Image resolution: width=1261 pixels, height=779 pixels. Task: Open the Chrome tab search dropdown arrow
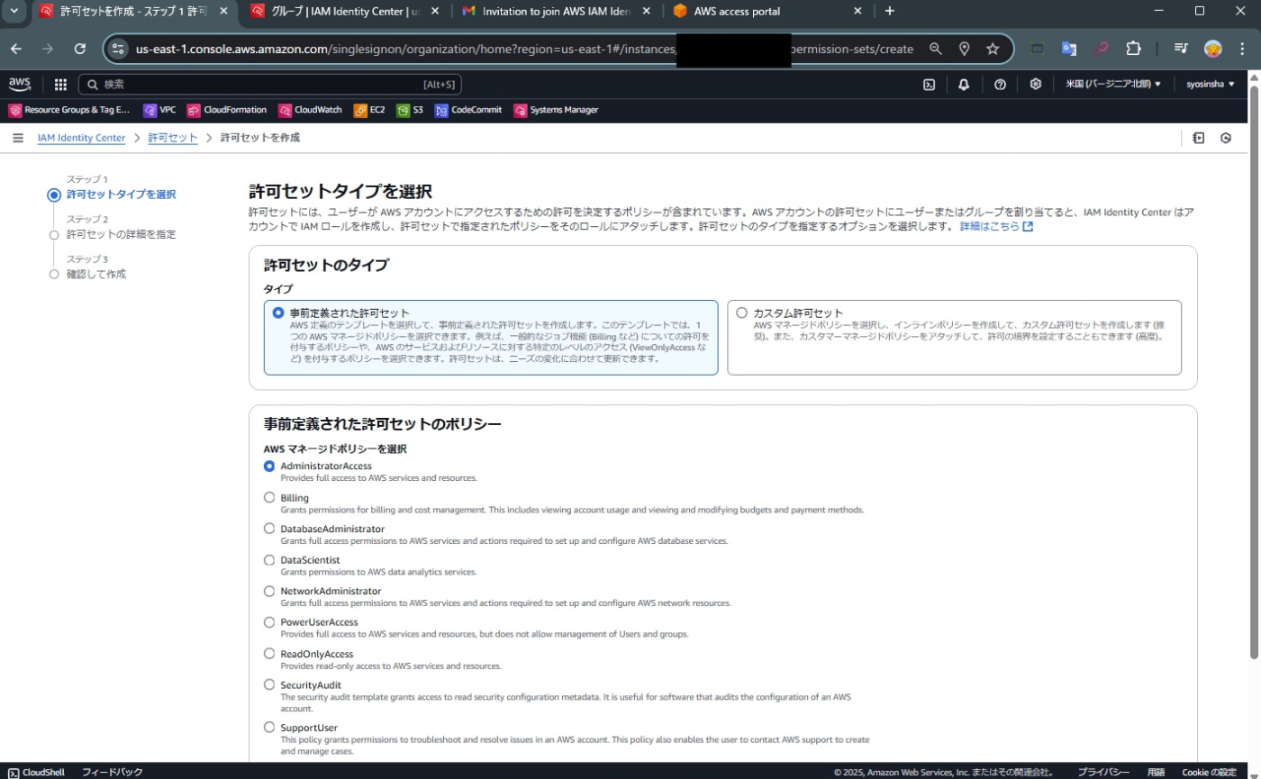(13, 11)
